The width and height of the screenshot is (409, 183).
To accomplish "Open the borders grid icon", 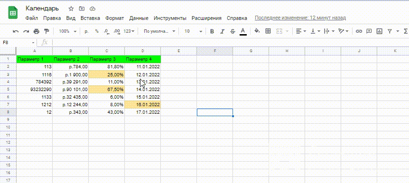I will (268, 31).
